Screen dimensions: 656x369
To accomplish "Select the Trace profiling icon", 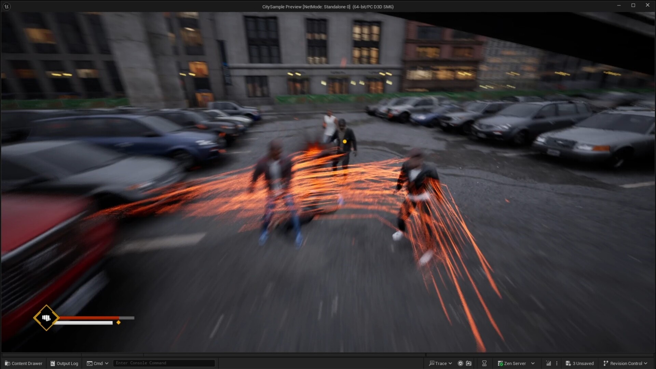I will click(x=432, y=363).
